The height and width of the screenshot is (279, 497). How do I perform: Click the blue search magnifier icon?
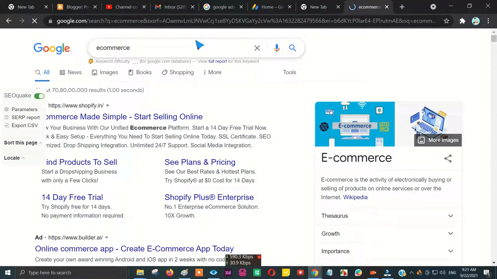coord(292,48)
